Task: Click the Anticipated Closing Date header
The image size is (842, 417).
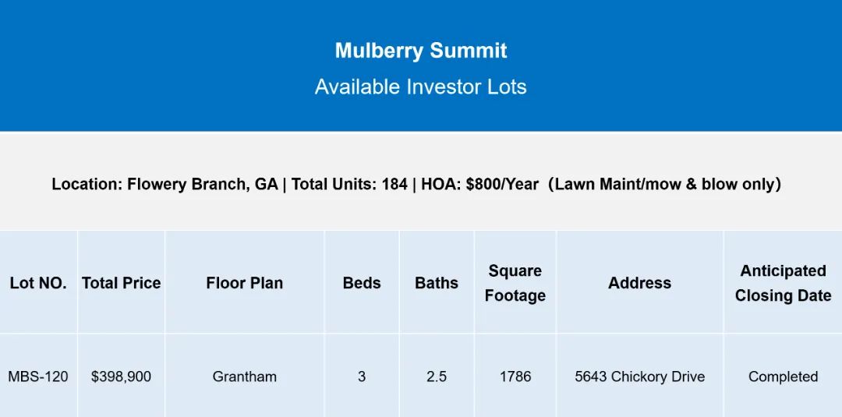Action: [783, 283]
